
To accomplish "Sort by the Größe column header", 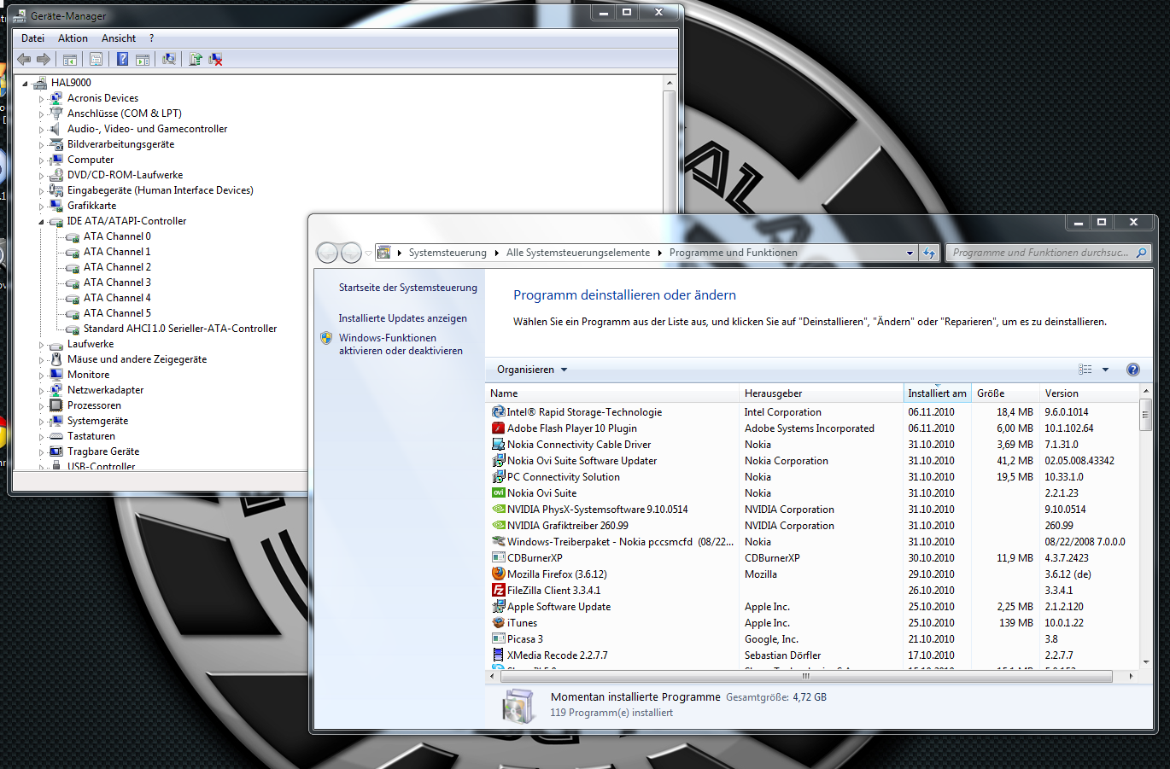I will click(x=1004, y=393).
